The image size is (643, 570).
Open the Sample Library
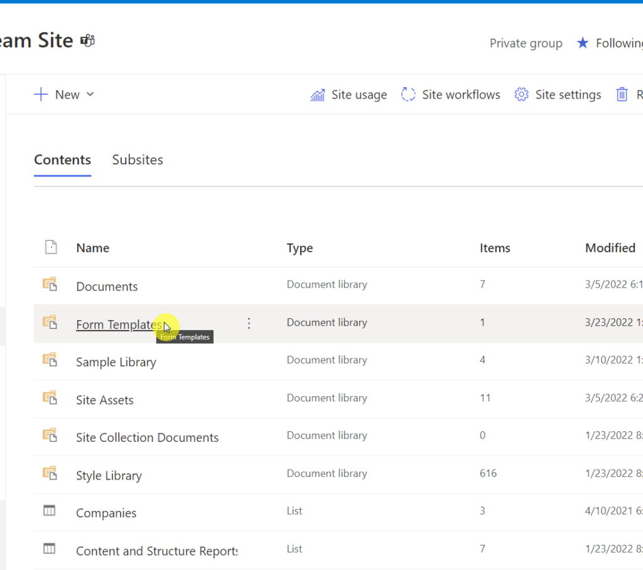click(116, 362)
